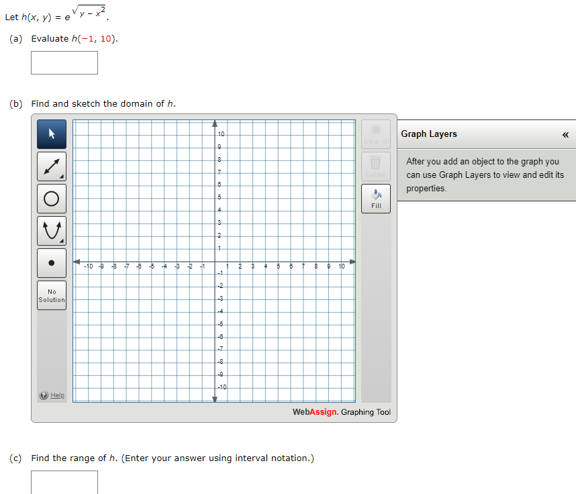Screen dimensions: 576x494
Task: Click the WebAssign Graphing Tool label
Action: tap(341, 412)
